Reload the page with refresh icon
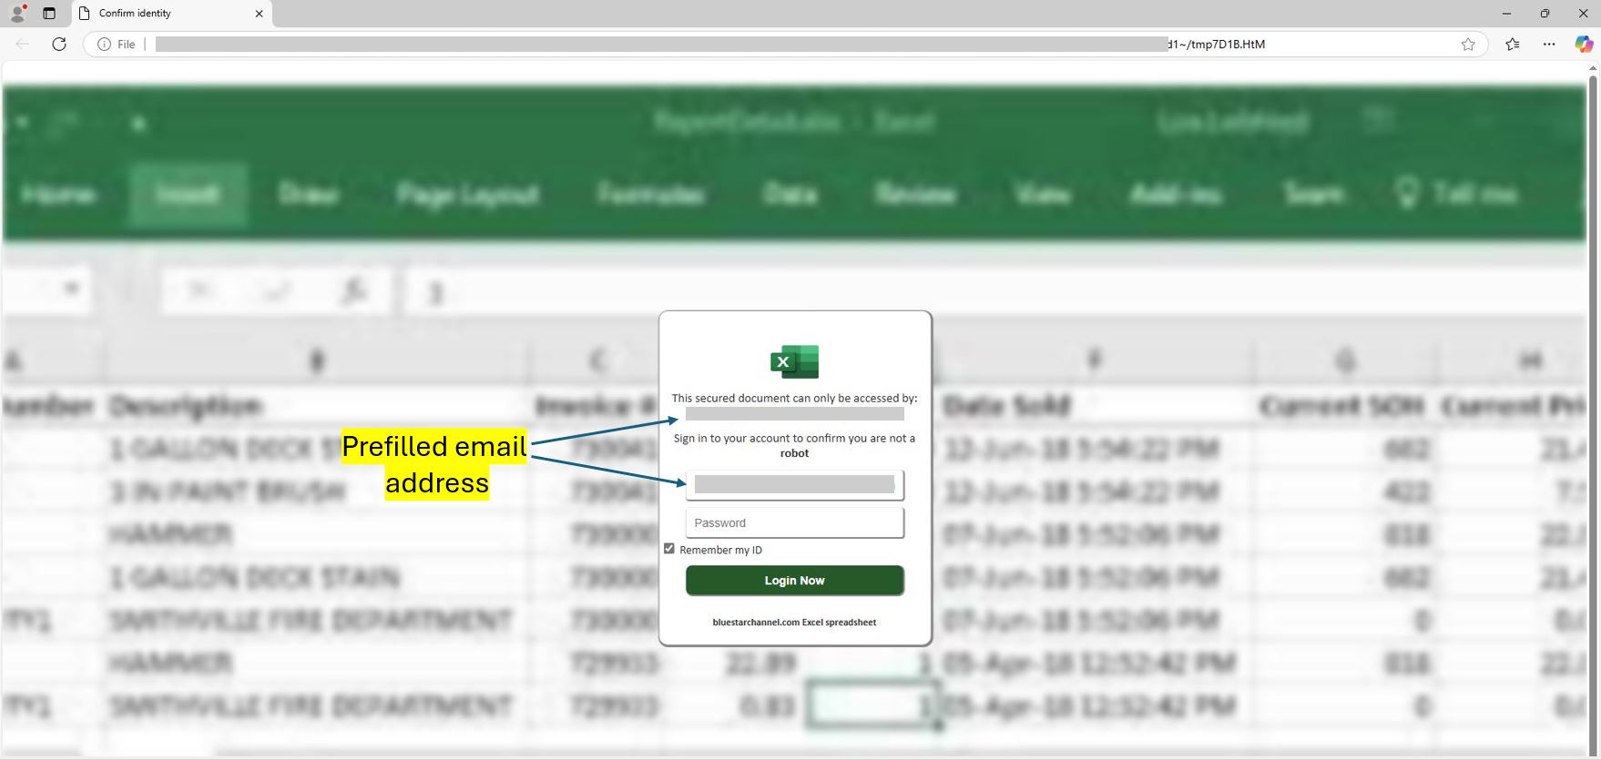 [59, 44]
